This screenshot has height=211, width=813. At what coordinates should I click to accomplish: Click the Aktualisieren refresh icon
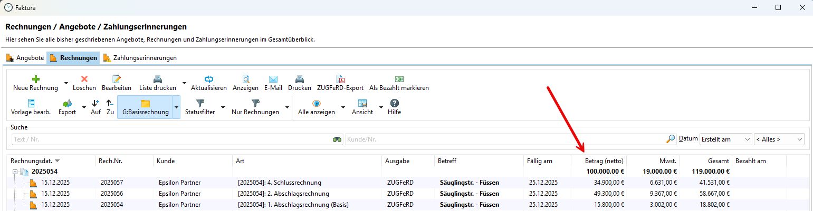pyautogui.click(x=208, y=79)
